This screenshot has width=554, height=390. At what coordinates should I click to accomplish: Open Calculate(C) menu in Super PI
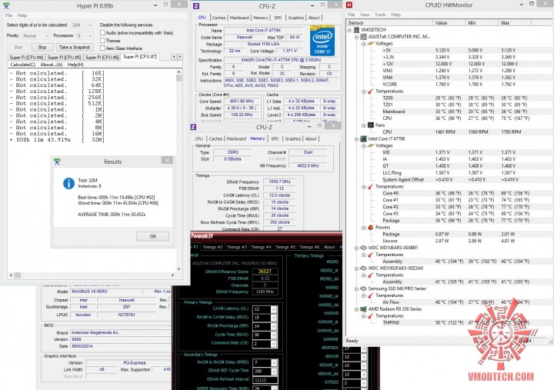[22, 65]
